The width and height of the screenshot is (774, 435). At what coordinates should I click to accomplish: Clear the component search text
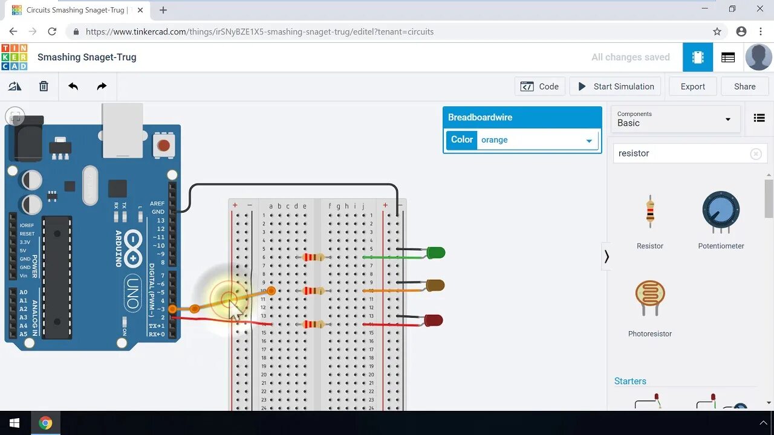(756, 154)
